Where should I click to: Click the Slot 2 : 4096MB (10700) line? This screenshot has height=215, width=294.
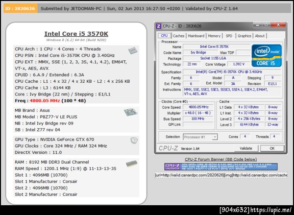[41, 188]
